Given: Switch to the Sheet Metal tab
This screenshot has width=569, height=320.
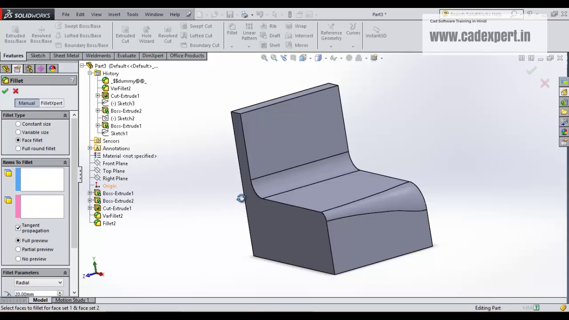Looking at the screenshot, I should (66, 56).
